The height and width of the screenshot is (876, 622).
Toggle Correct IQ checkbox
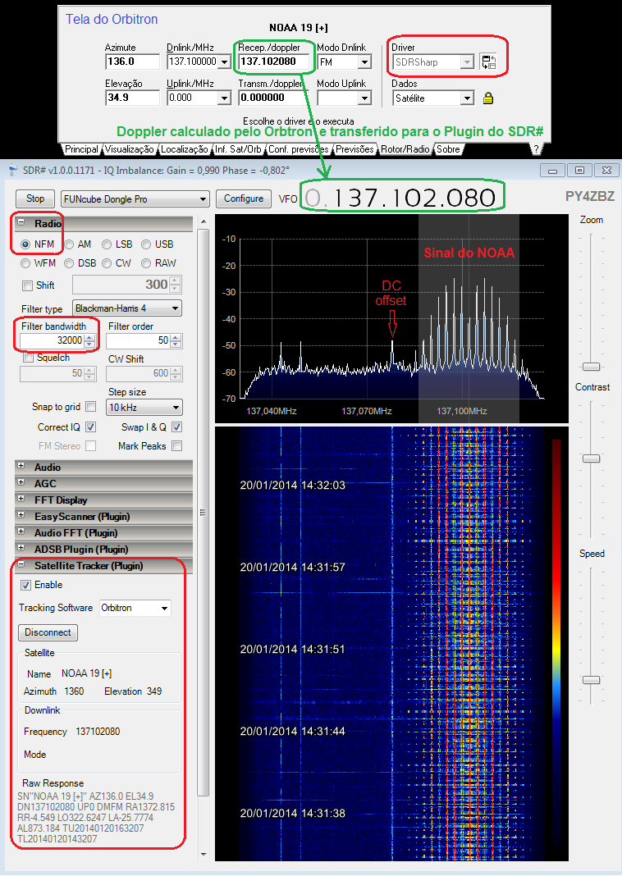(x=90, y=427)
